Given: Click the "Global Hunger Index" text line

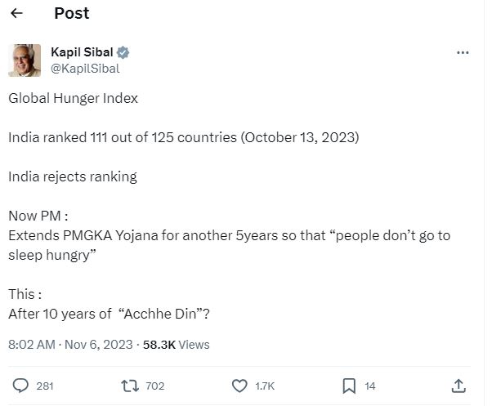Looking at the screenshot, I should (74, 99).
